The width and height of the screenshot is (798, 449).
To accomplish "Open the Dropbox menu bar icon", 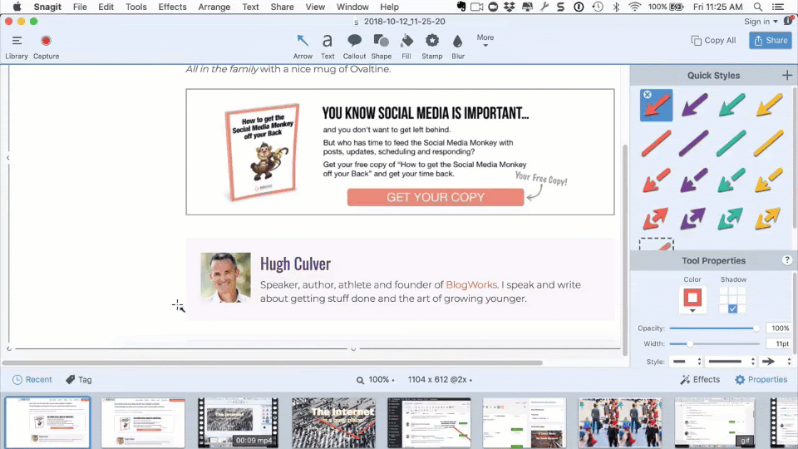I will (x=510, y=7).
